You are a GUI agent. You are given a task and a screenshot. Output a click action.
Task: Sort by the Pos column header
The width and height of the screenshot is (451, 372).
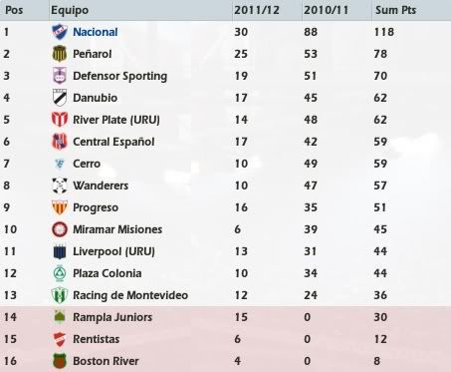click(x=14, y=10)
